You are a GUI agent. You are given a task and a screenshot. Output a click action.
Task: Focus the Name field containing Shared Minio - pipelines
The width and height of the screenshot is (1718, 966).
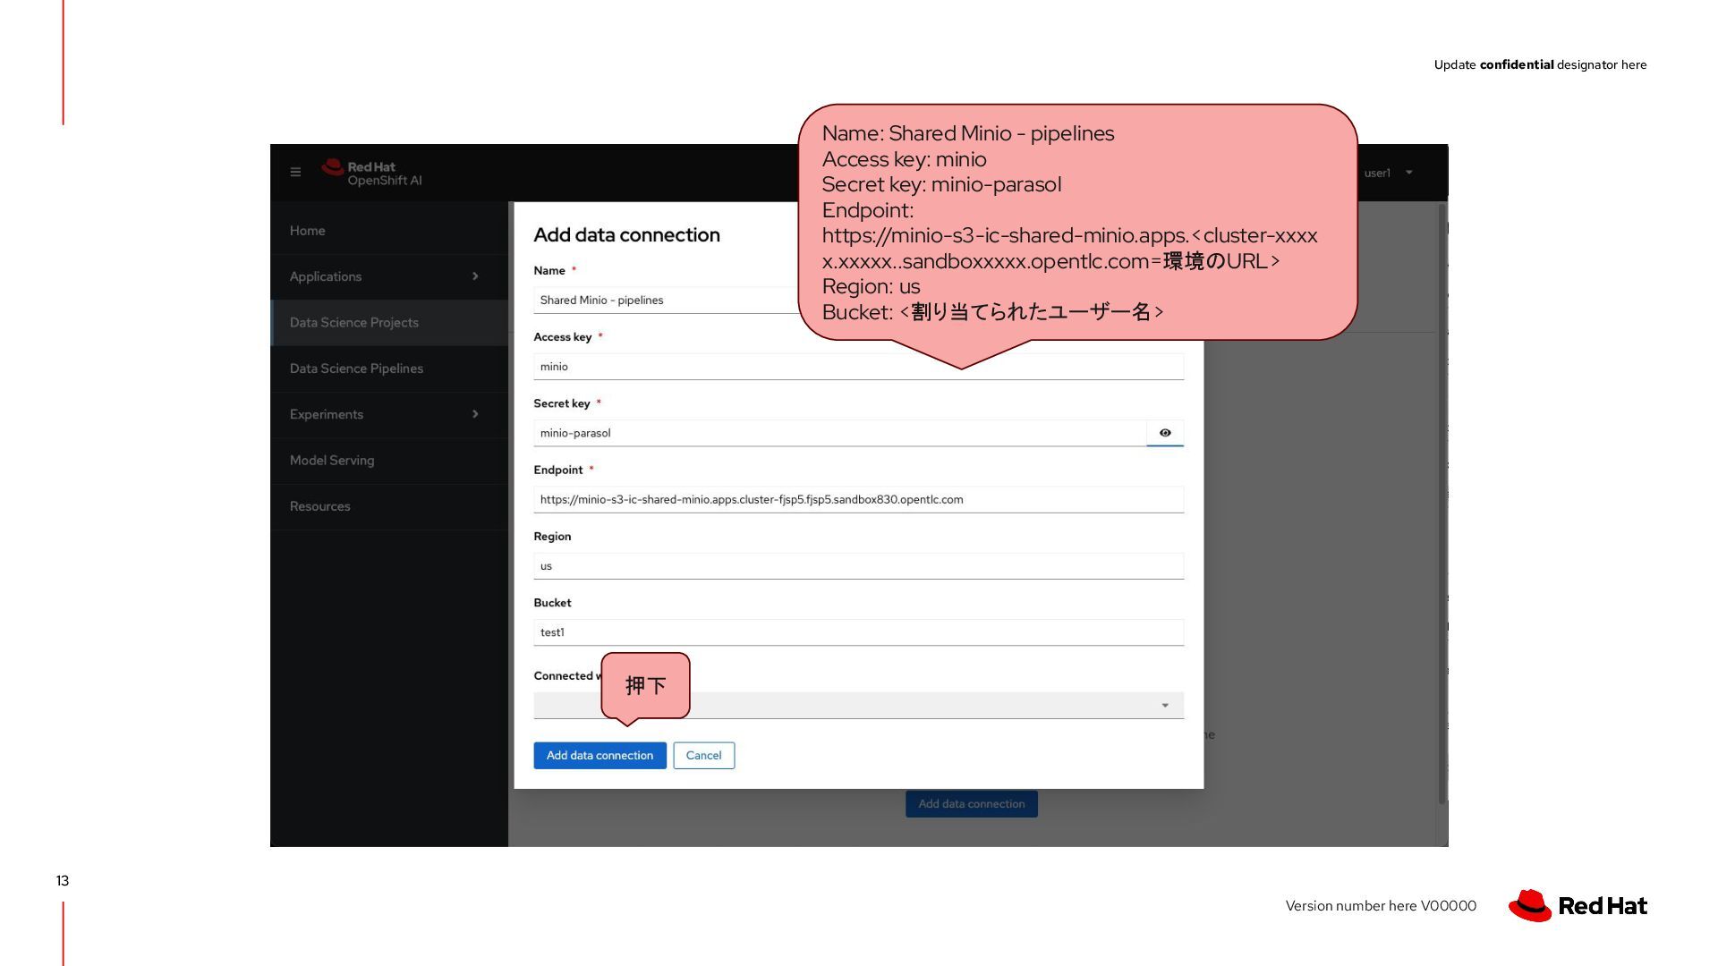(x=667, y=300)
